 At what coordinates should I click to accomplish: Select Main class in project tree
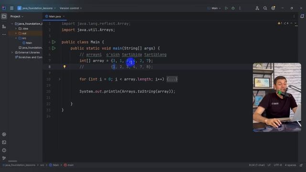pos(27,43)
